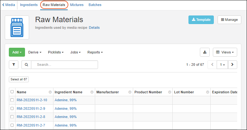The width and height of the screenshot is (247, 130).
Task: Expand the green Add dropdown
Action: pos(17,52)
